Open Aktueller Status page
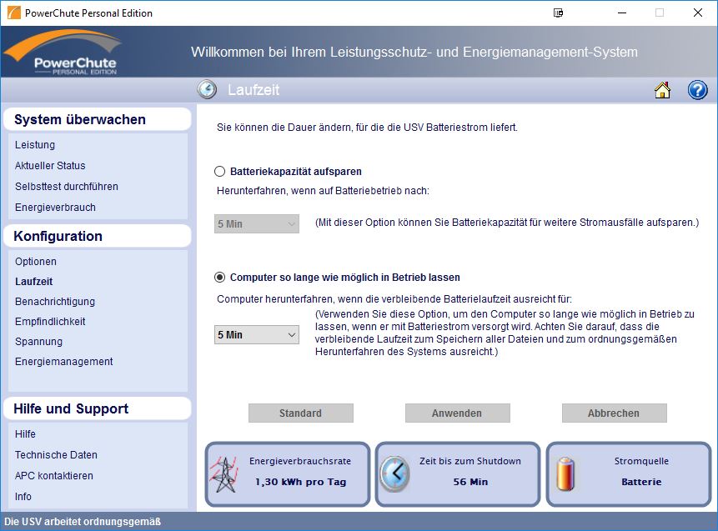This screenshot has height=531, width=718. (x=50, y=165)
